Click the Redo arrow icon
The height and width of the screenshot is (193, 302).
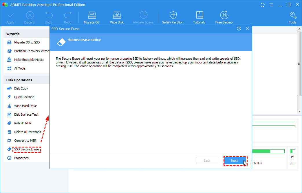click(x=68, y=15)
